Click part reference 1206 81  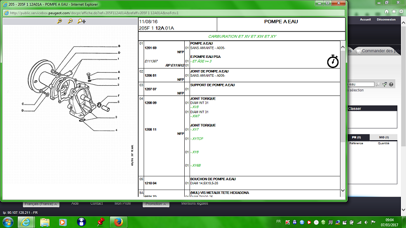click(150, 75)
